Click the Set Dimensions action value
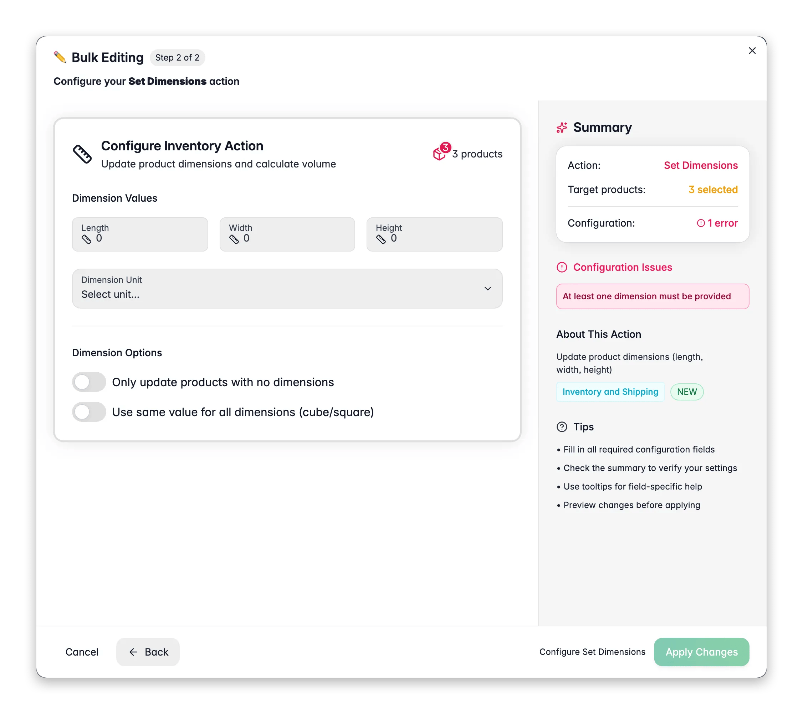 click(700, 165)
